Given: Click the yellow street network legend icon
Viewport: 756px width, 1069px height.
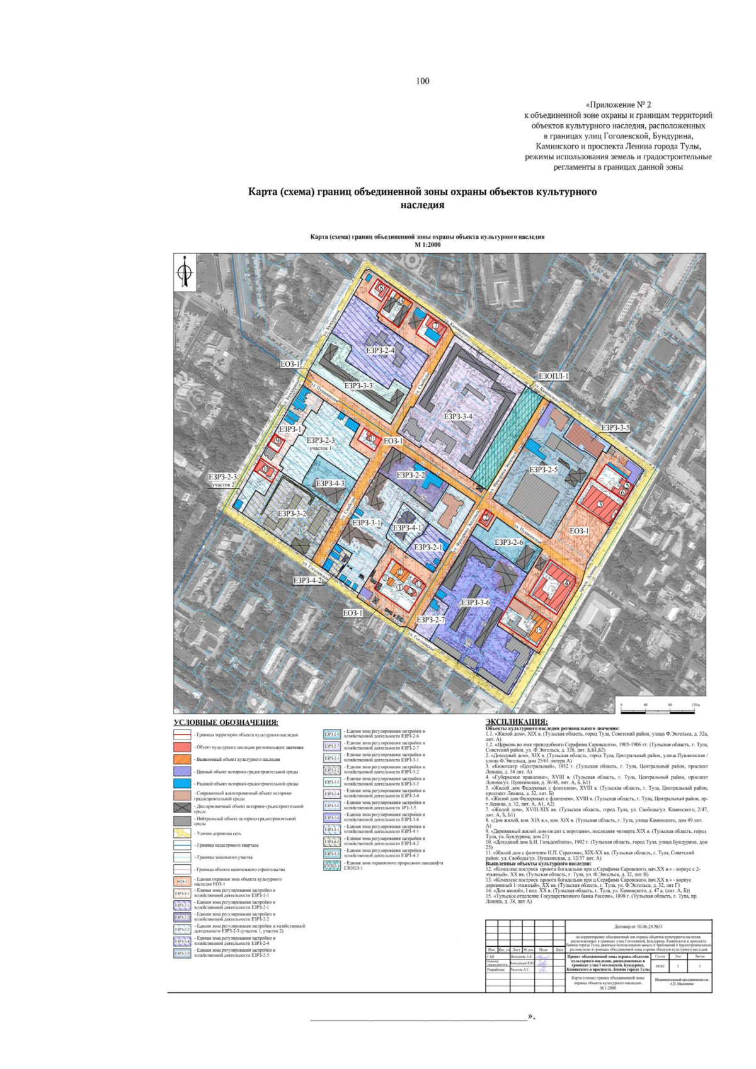Looking at the screenshot, I should [182, 833].
